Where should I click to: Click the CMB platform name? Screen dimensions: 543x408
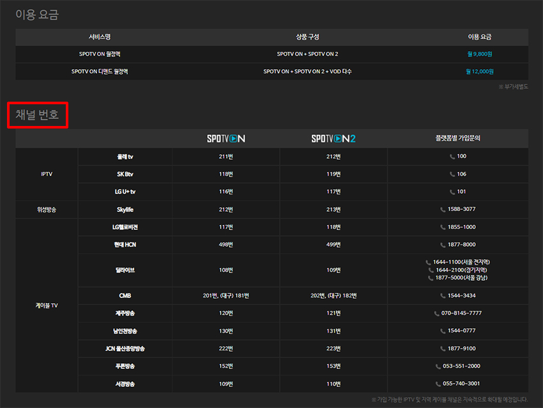pos(125,295)
